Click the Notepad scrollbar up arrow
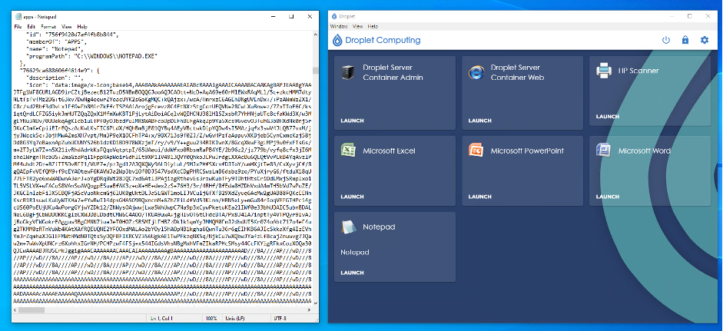 pos(315,35)
